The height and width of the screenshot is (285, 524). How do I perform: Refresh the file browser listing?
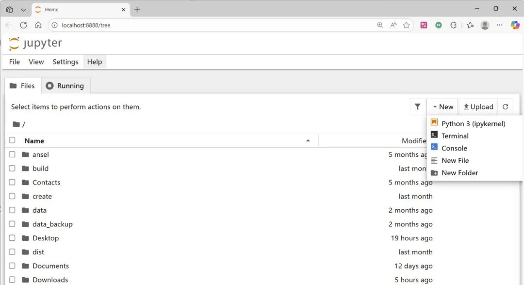pos(505,107)
